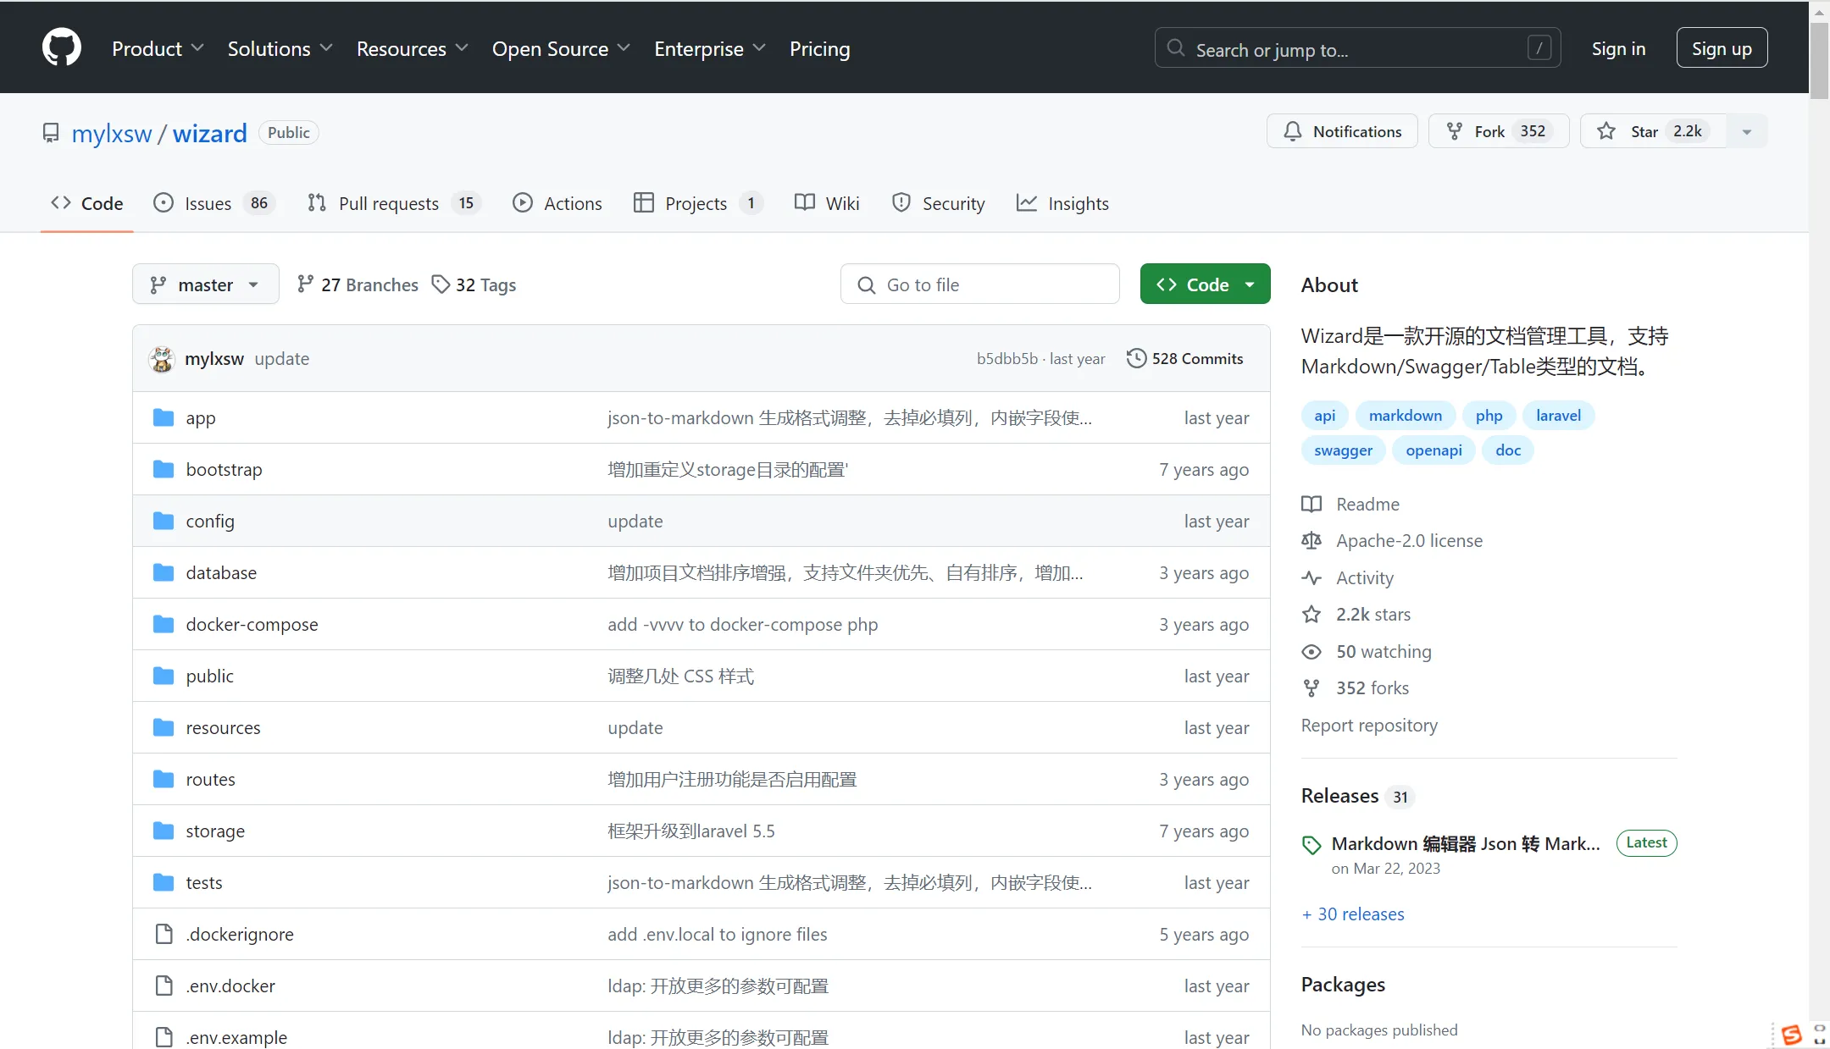The image size is (1830, 1049).
Task: Expand the Resources menu
Action: pos(412,48)
